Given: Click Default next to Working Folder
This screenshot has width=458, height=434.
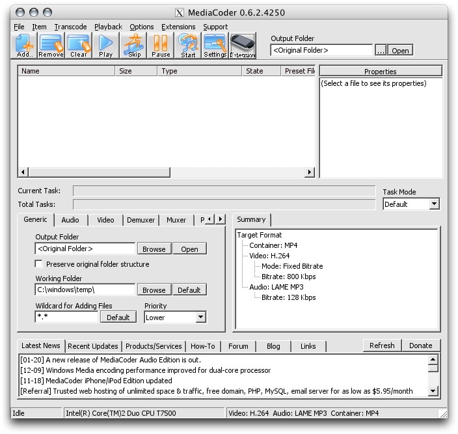Looking at the screenshot, I should [189, 290].
